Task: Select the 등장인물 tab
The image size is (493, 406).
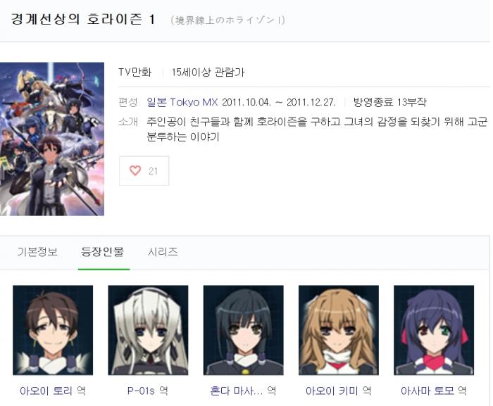Action: pyautogui.click(x=103, y=252)
